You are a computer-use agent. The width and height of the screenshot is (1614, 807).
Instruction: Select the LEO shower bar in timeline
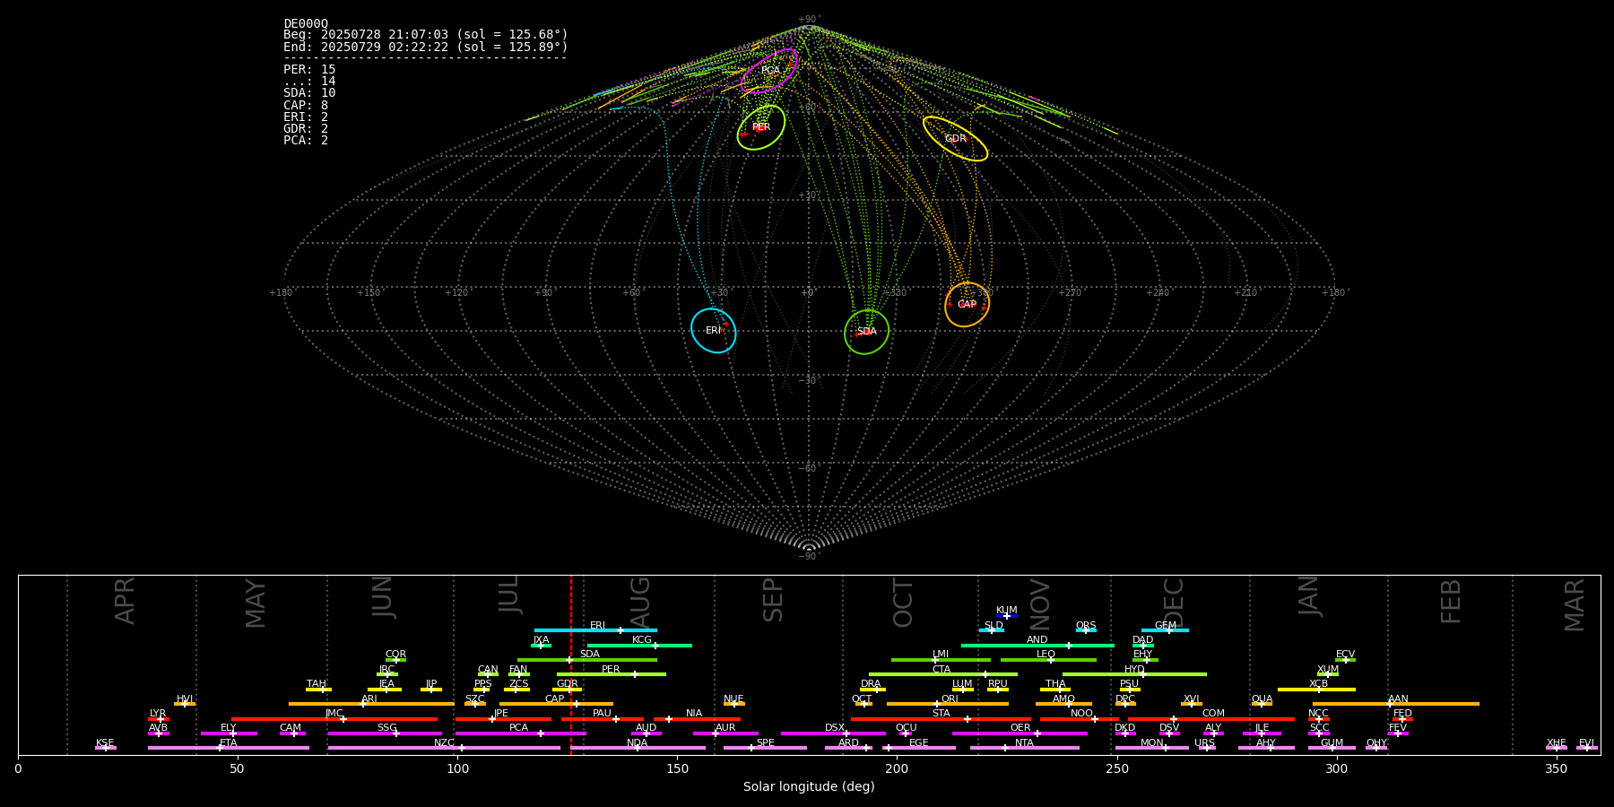(x=1048, y=660)
